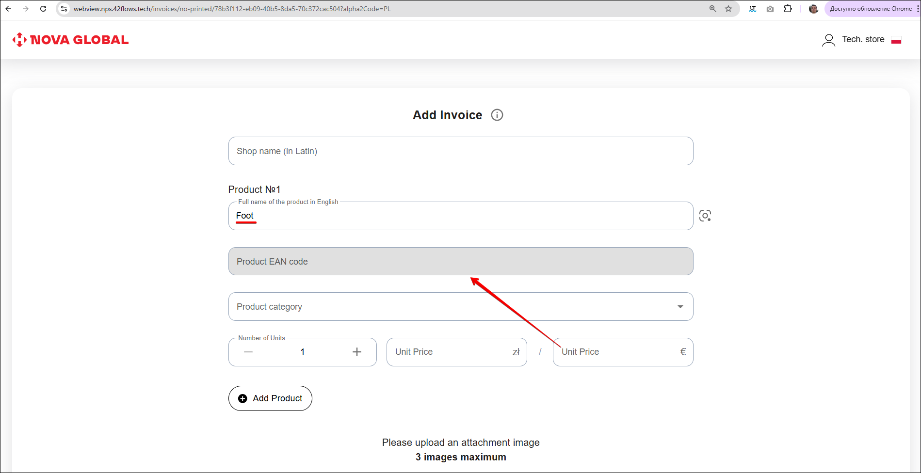Click the product full name field
This screenshot has width=921, height=473.
click(x=460, y=216)
